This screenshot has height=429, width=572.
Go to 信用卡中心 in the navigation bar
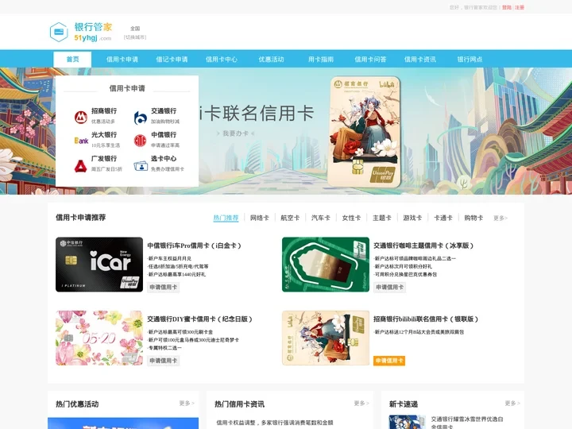[222, 59]
